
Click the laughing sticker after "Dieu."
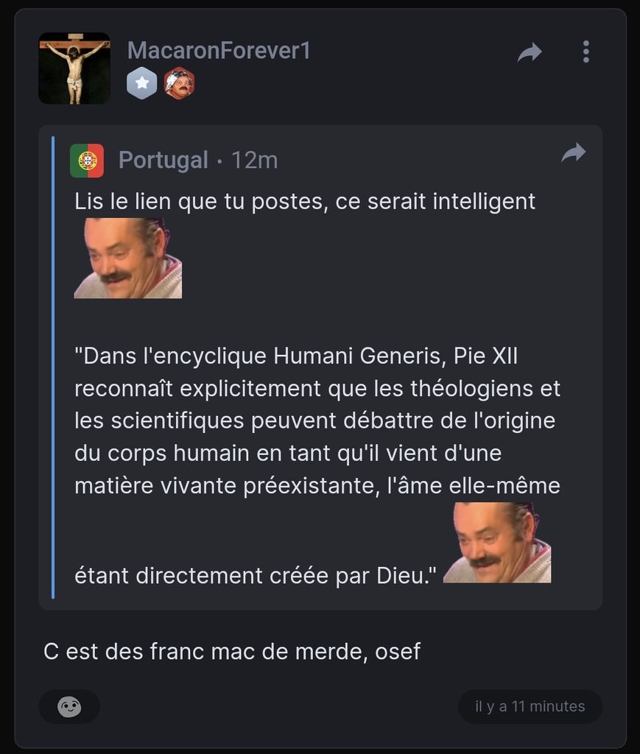click(498, 543)
